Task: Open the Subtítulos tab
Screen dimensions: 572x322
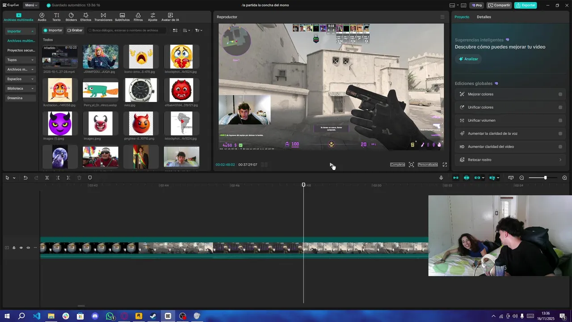Action: click(x=122, y=17)
